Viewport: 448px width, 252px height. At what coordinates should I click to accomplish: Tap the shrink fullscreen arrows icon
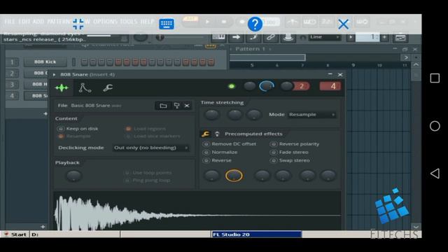[78, 24]
